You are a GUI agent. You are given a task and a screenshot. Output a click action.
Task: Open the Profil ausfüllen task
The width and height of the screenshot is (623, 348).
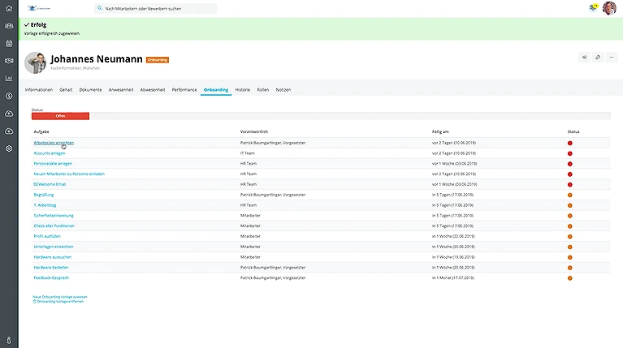click(47, 236)
